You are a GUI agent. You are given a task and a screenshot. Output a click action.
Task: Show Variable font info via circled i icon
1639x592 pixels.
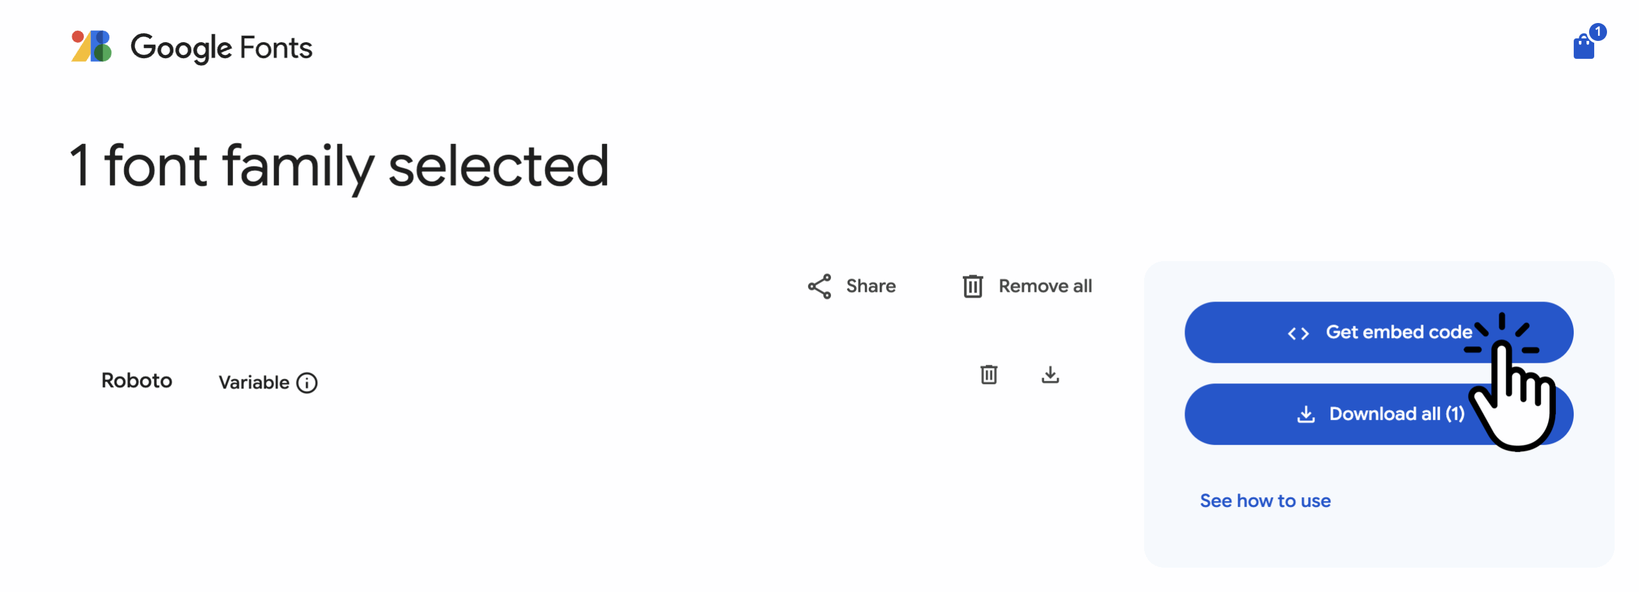click(307, 383)
